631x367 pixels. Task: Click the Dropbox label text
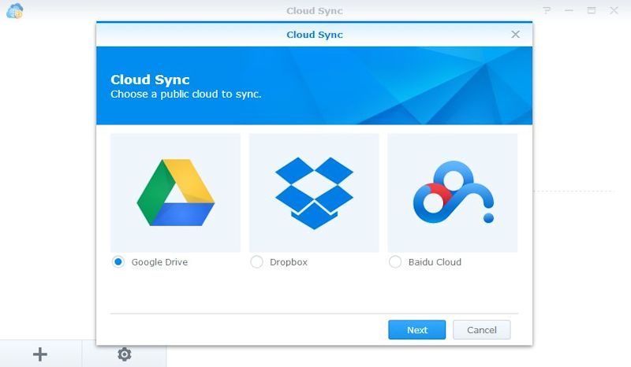click(x=289, y=262)
